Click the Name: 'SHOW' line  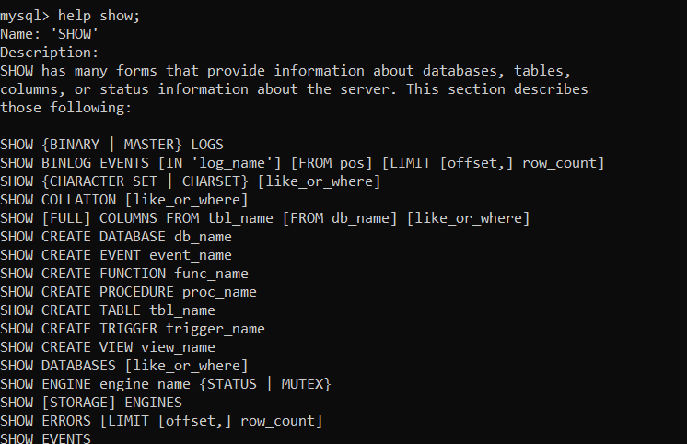[x=50, y=33]
